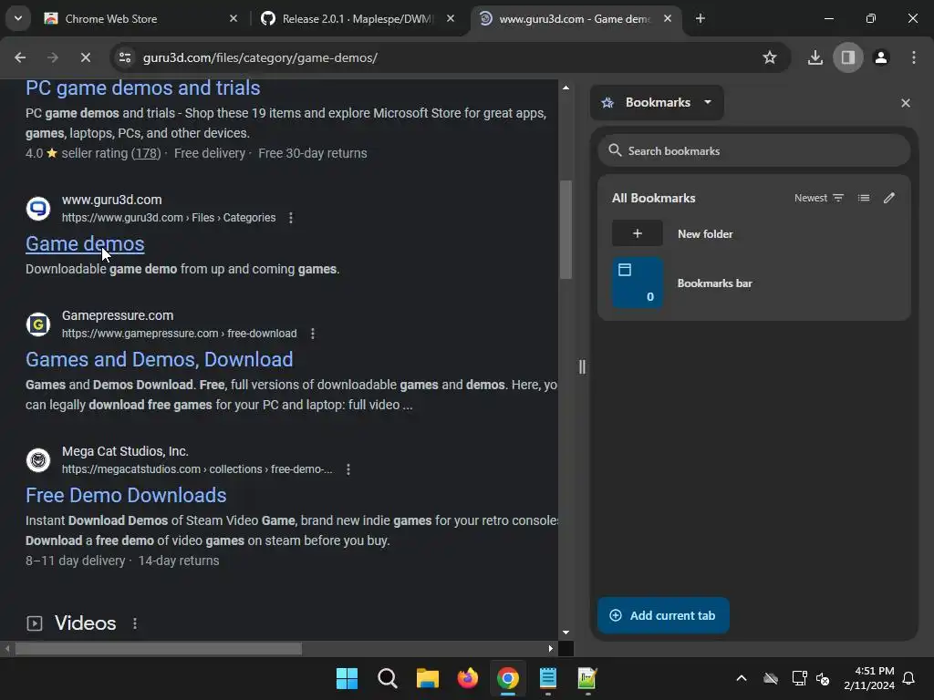Open the Game demos search result
The image size is (934, 700).
tap(85, 243)
